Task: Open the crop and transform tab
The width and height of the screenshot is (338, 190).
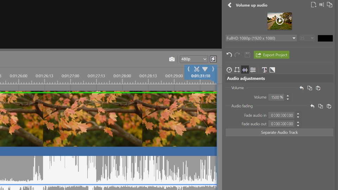Action: coord(237,70)
